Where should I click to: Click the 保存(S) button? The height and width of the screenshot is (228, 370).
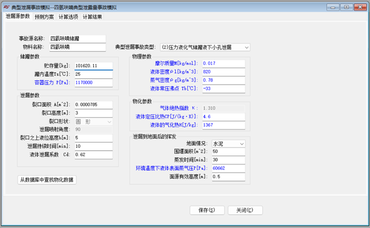[x=207, y=210]
